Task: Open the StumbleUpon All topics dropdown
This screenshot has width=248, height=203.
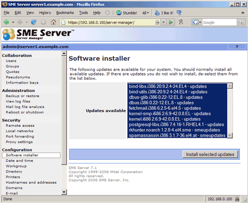Action: pos(146,13)
